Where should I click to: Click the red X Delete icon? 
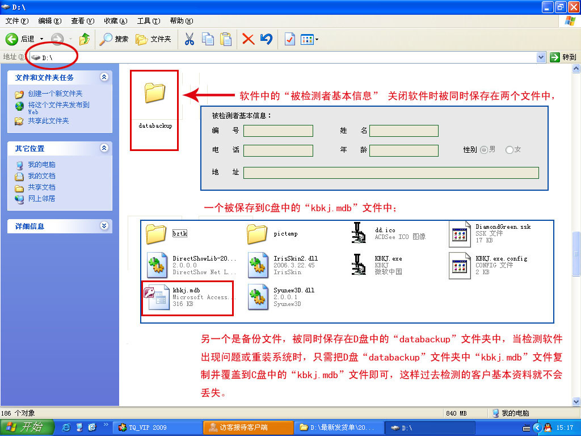coord(248,39)
